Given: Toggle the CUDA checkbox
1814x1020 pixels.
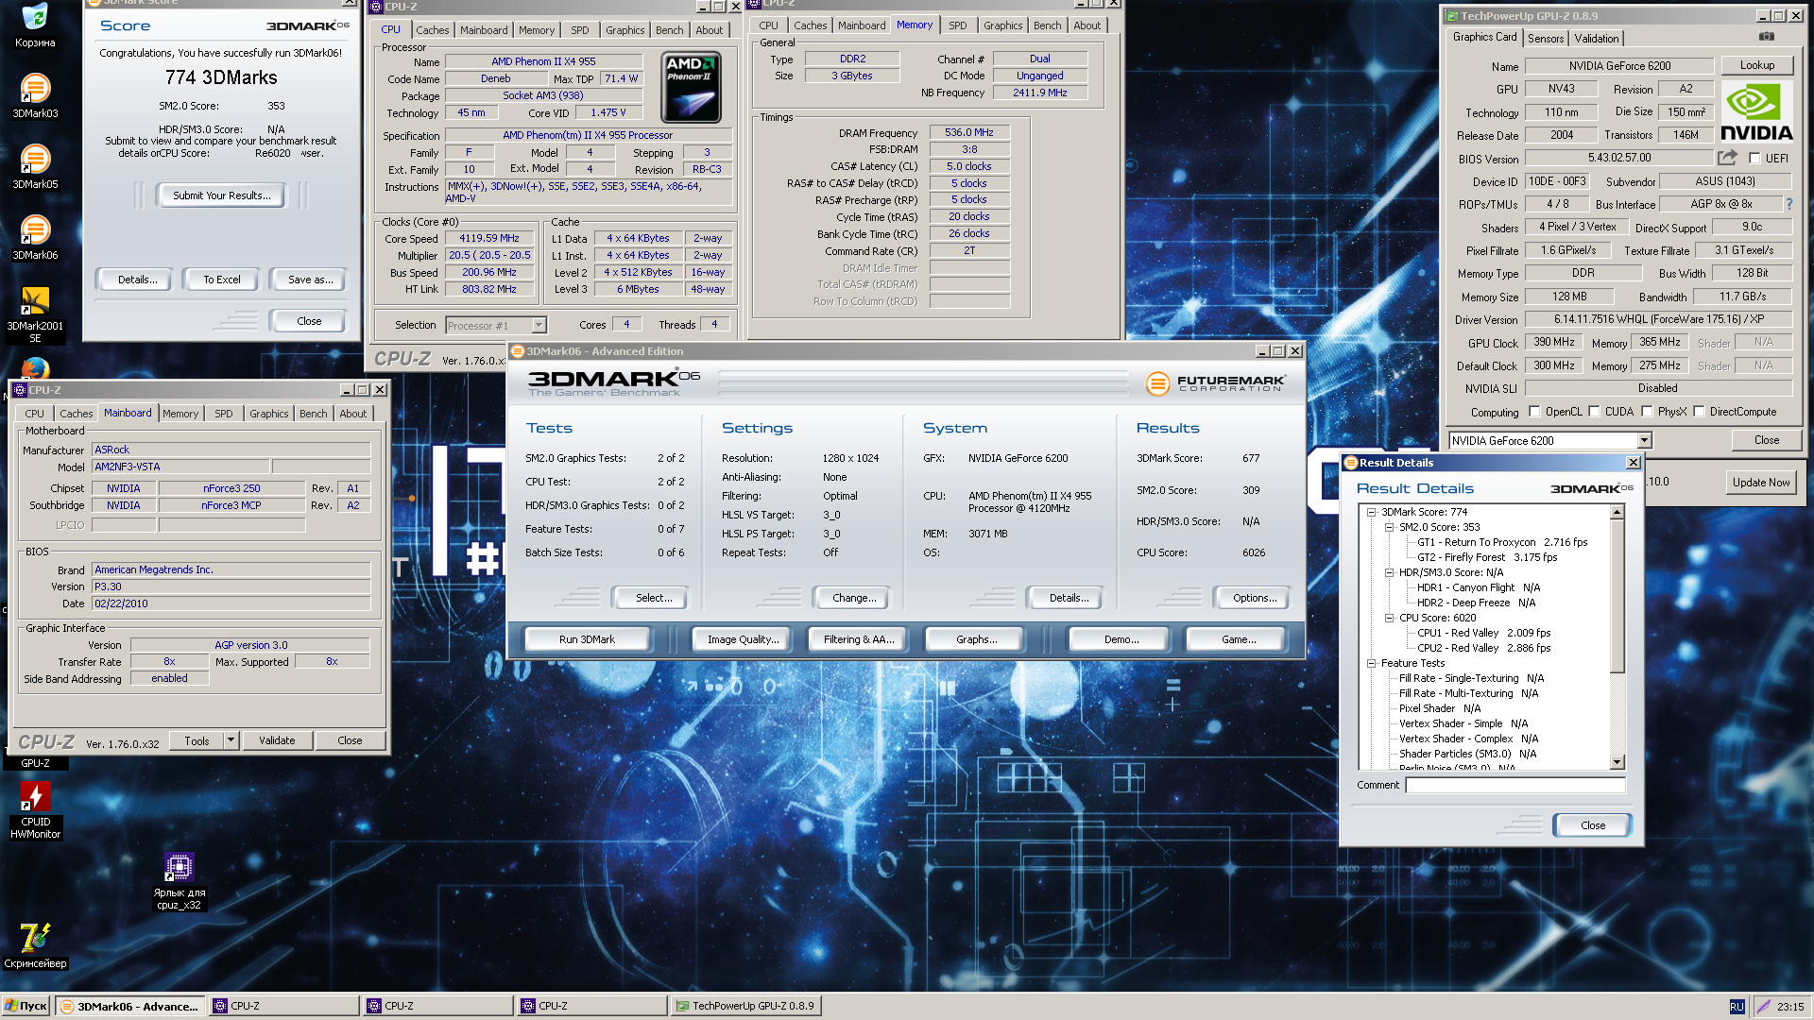Looking at the screenshot, I should pos(1594,412).
